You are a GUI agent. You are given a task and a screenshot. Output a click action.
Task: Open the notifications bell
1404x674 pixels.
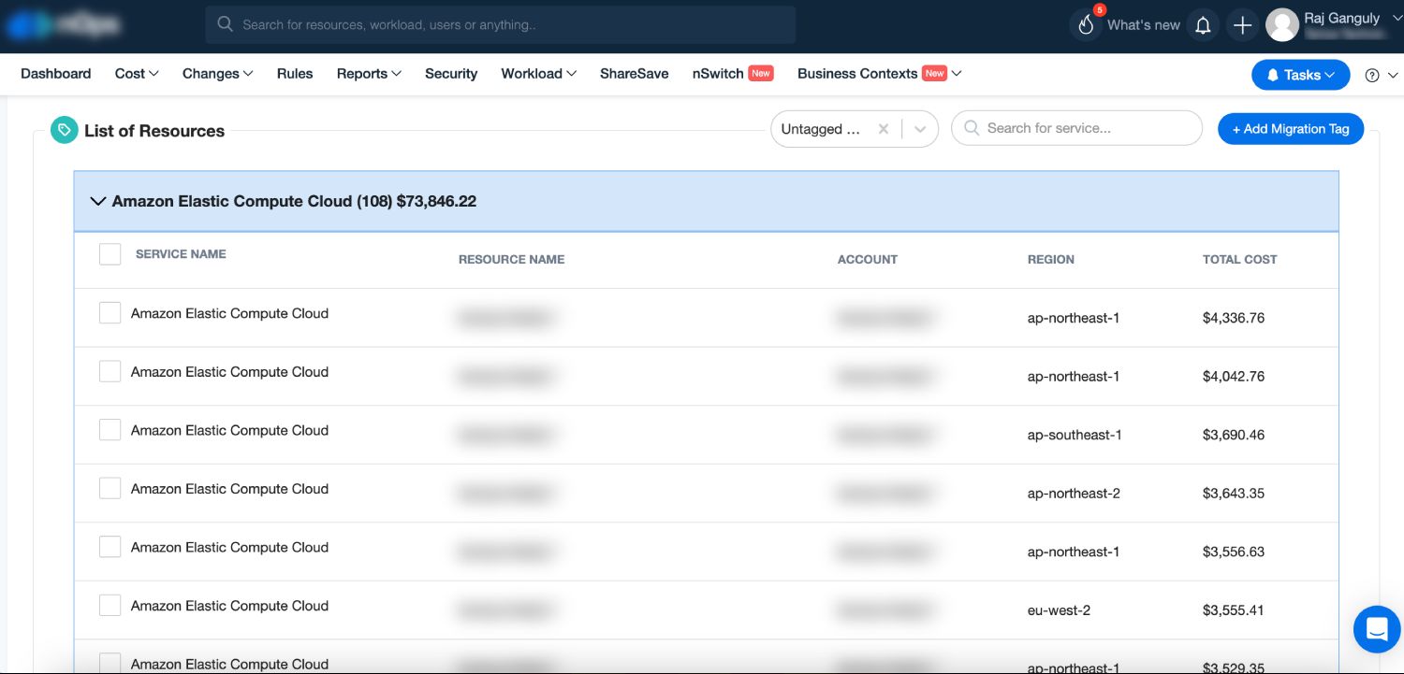point(1203,25)
